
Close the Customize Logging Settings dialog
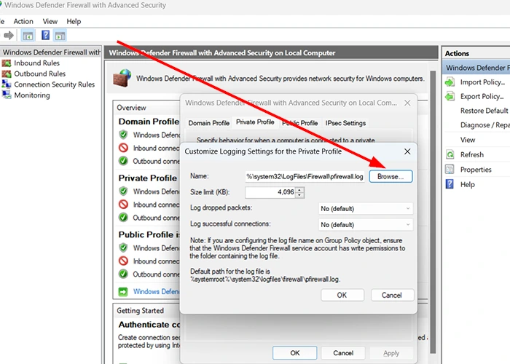[407, 151]
